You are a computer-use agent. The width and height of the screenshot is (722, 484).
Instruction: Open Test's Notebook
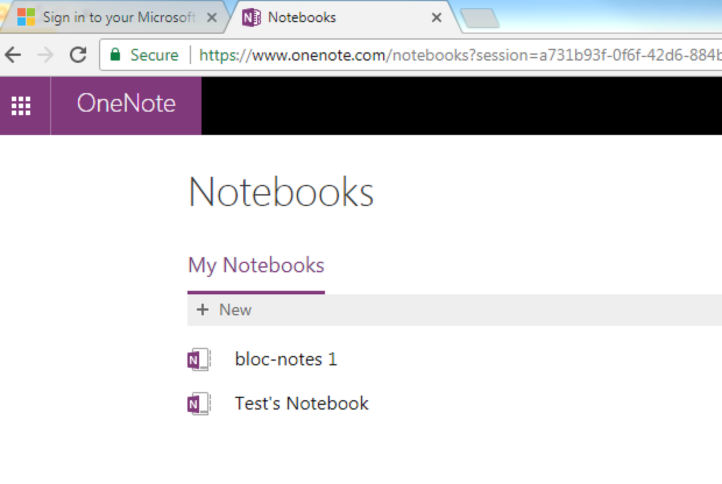tap(302, 403)
